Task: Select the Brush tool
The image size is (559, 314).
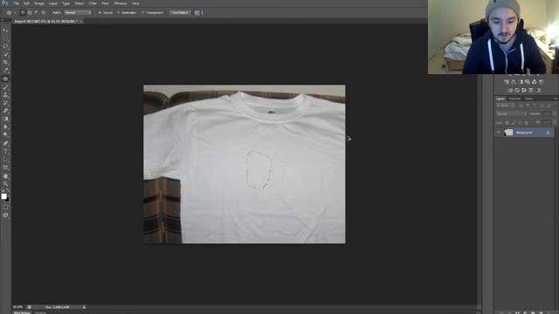Action: (5, 87)
